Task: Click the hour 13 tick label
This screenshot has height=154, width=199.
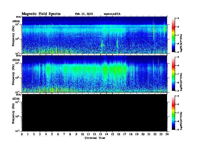Action: coord(101,134)
